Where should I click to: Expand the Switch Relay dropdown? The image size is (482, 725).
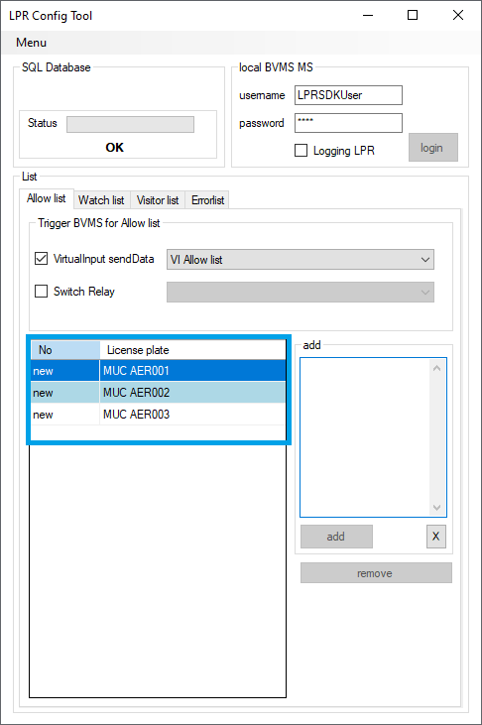click(301, 293)
